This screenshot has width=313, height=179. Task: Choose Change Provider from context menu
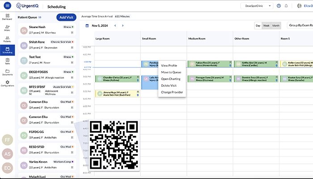click(x=172, y=92)
